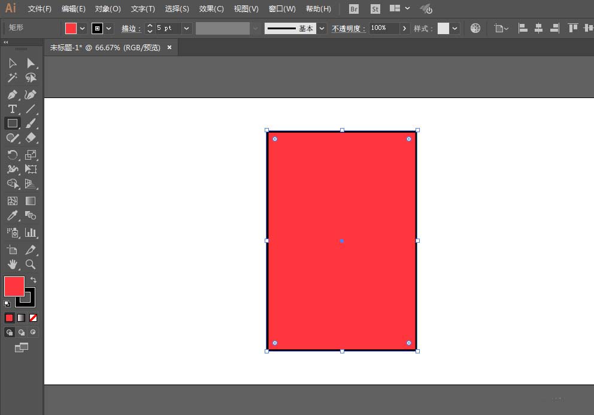The image size is (594, 415).
Task: Select the Zoom tool
Action: 31,264
